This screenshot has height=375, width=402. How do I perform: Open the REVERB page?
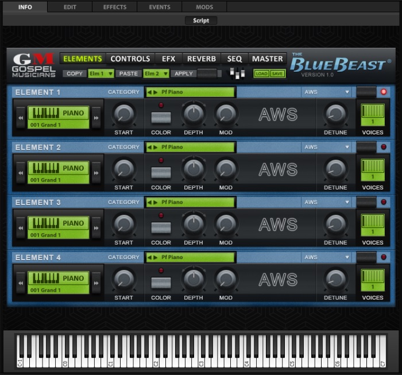tap(202, 59)
